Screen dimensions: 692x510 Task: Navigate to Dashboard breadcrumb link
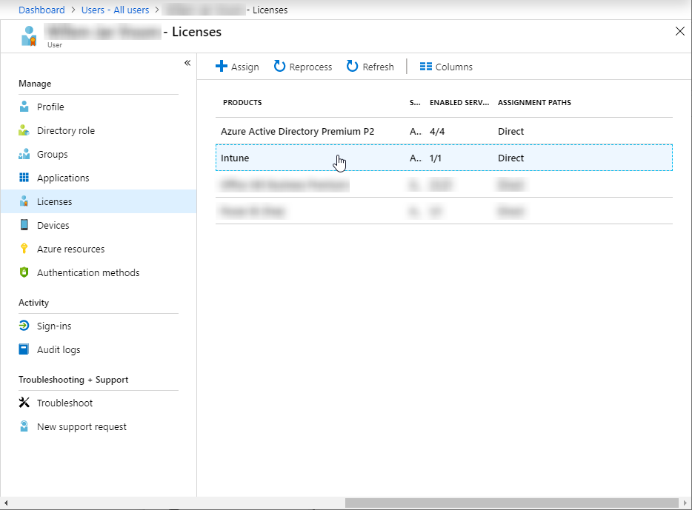coord(41,10)
